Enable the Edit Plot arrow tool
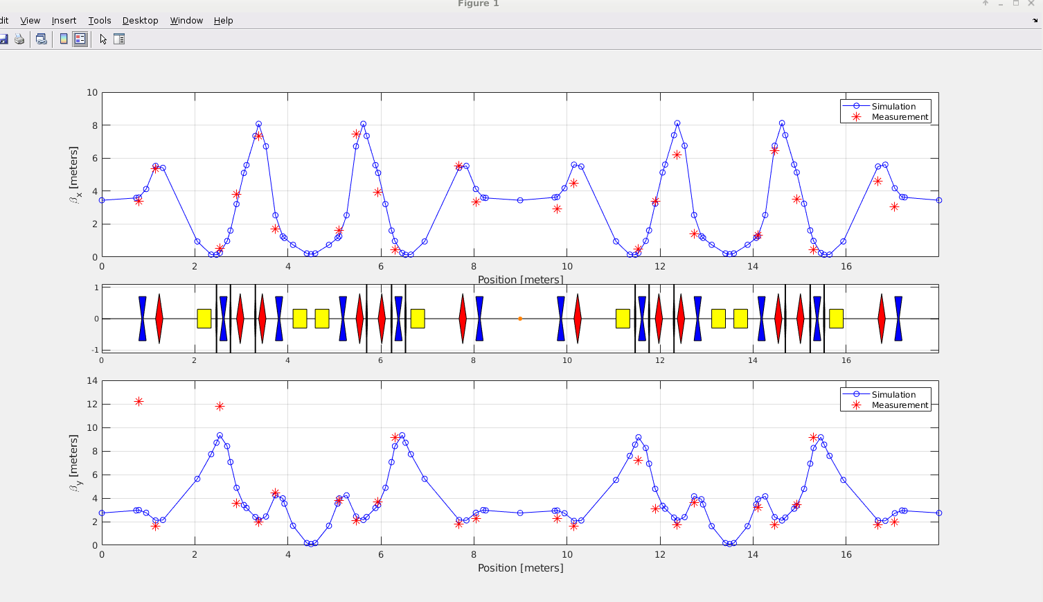The width and height of the screenshot is (1043, 602). point(103,39)
